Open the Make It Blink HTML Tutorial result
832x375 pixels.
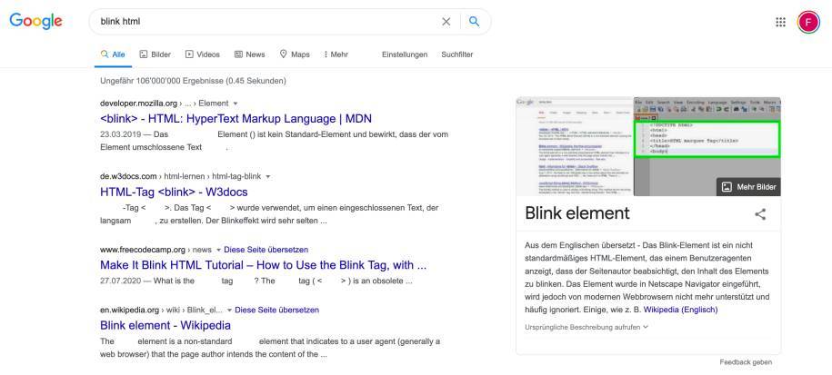pos(263,265)
